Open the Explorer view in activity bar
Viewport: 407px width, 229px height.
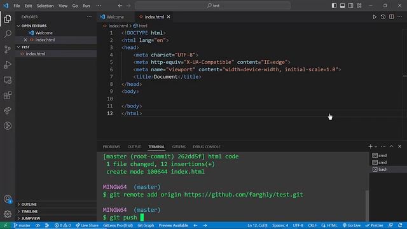click(8, 18)
